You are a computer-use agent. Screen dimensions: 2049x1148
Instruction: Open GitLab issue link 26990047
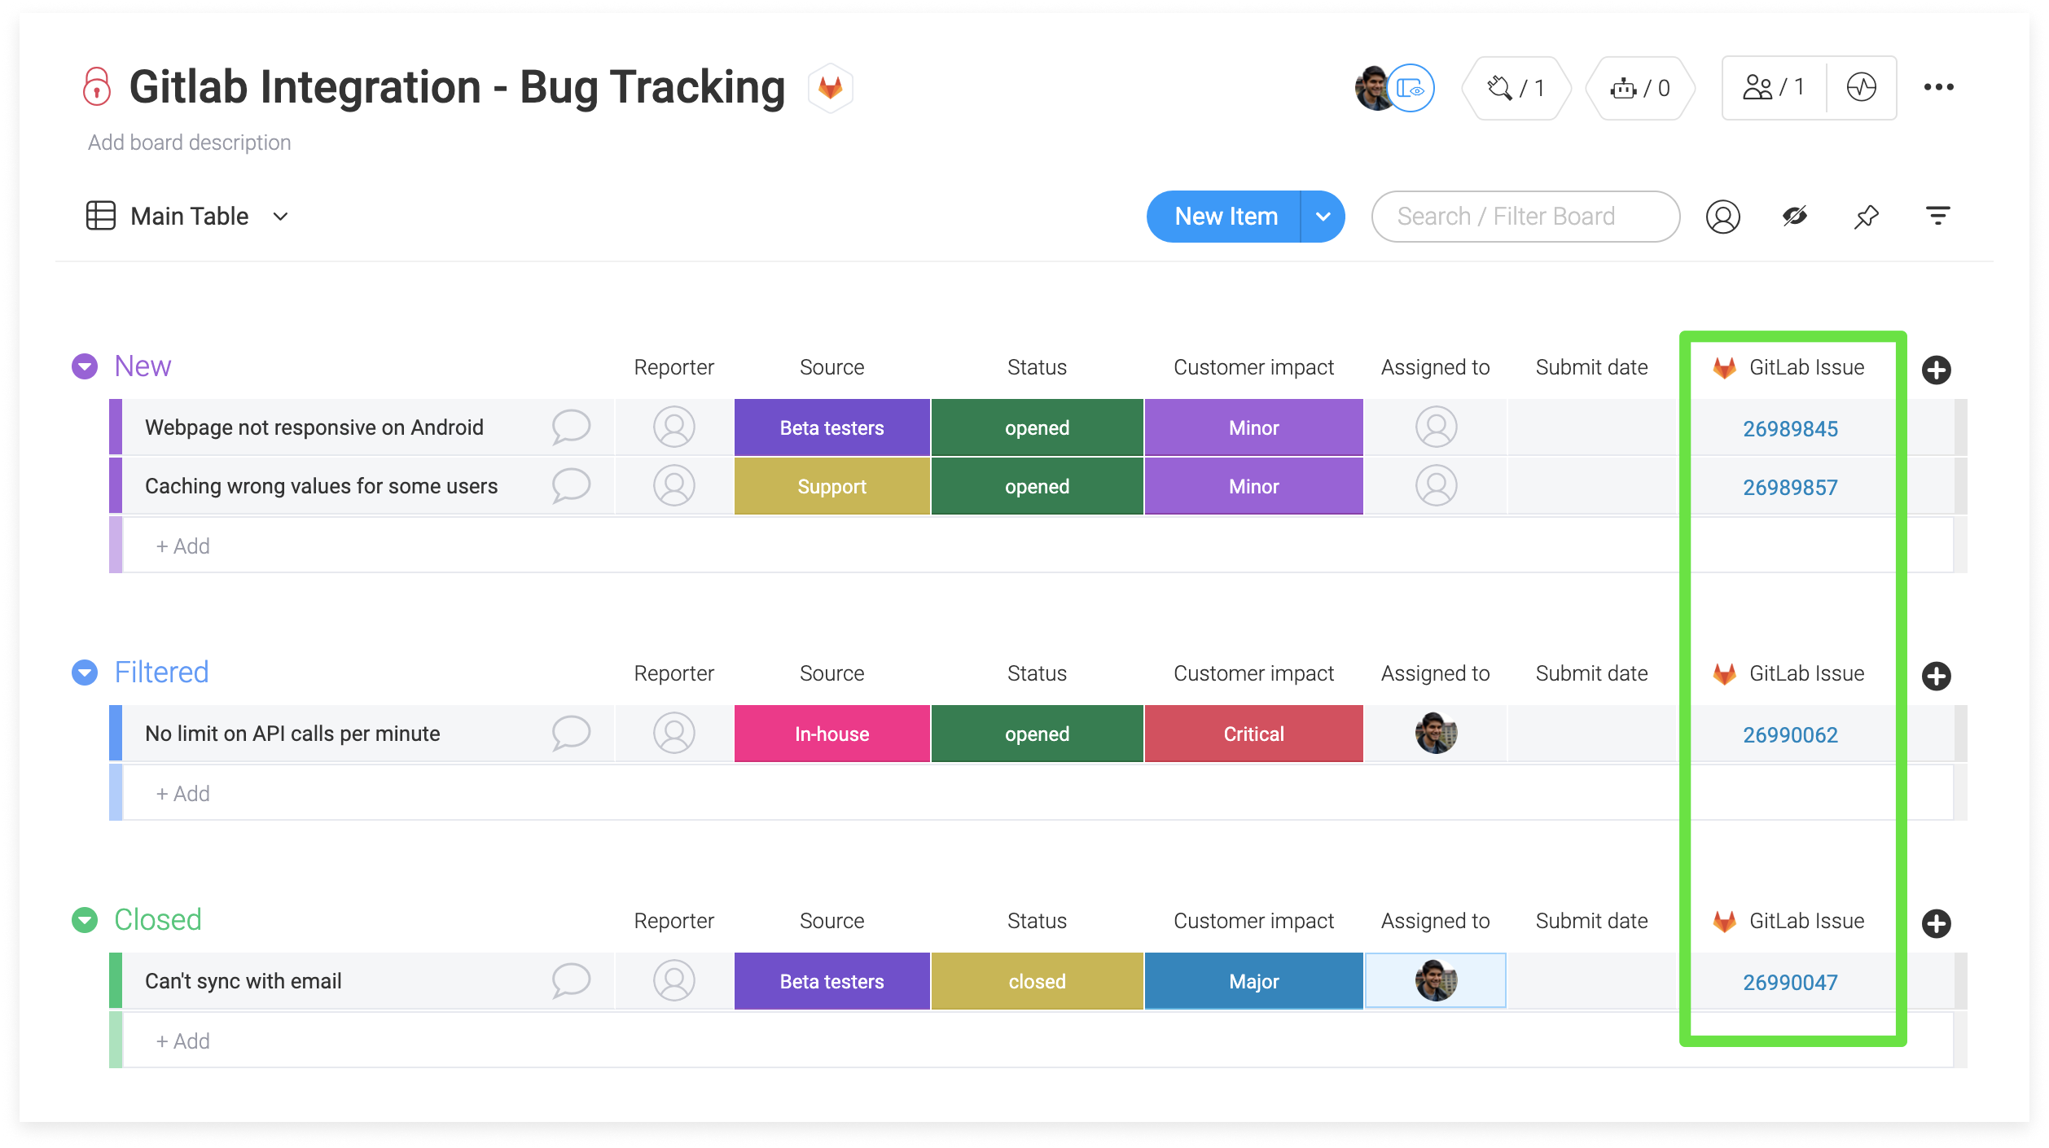tap(1790, 982)
